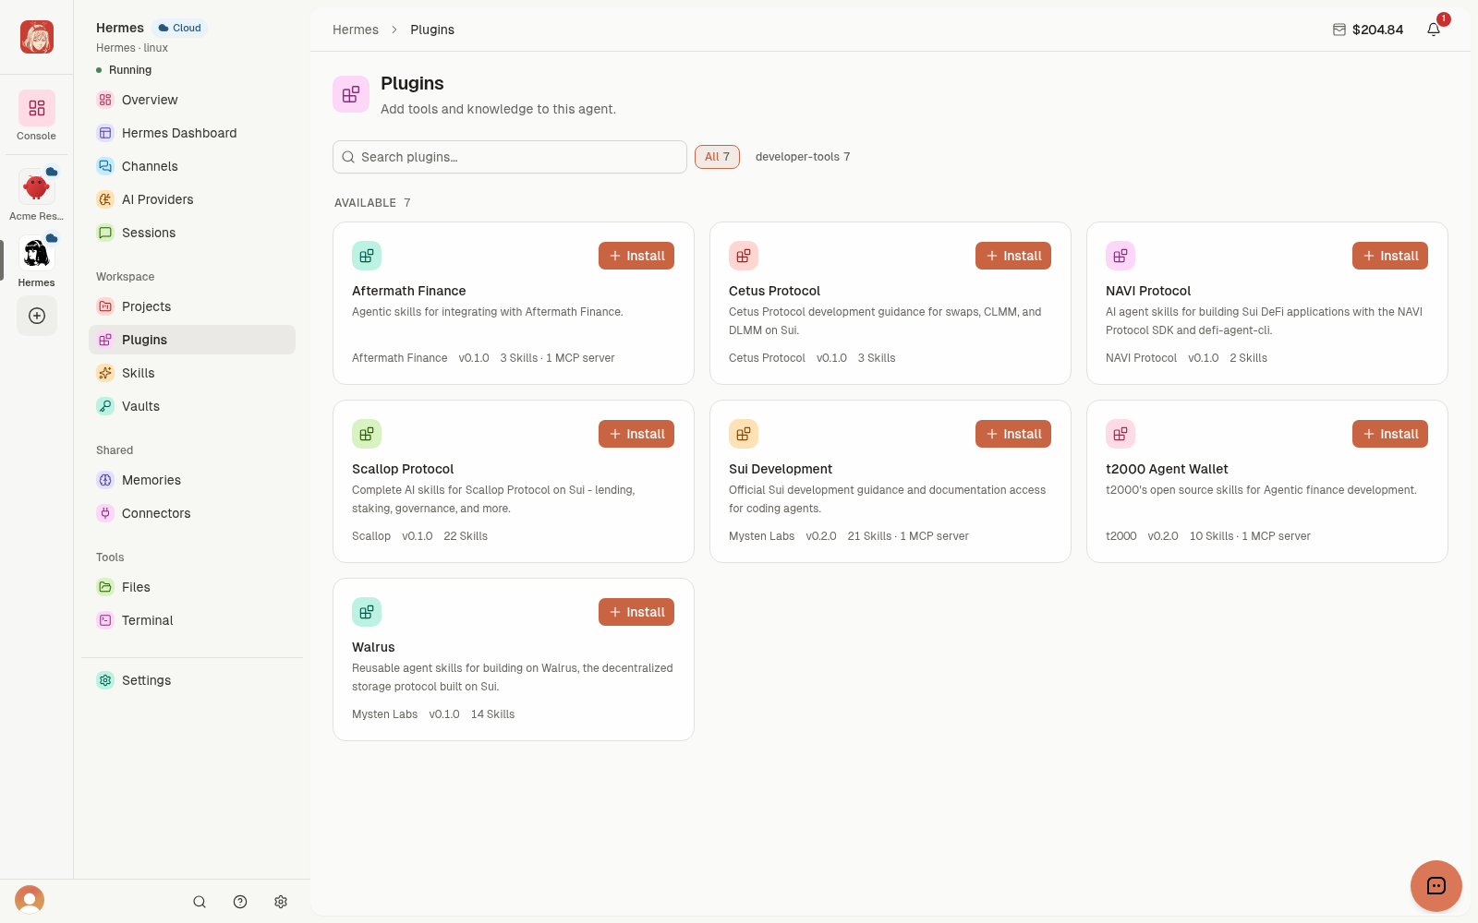
Task: Open Terminal in the sidebar
Action: click(192, 620)
